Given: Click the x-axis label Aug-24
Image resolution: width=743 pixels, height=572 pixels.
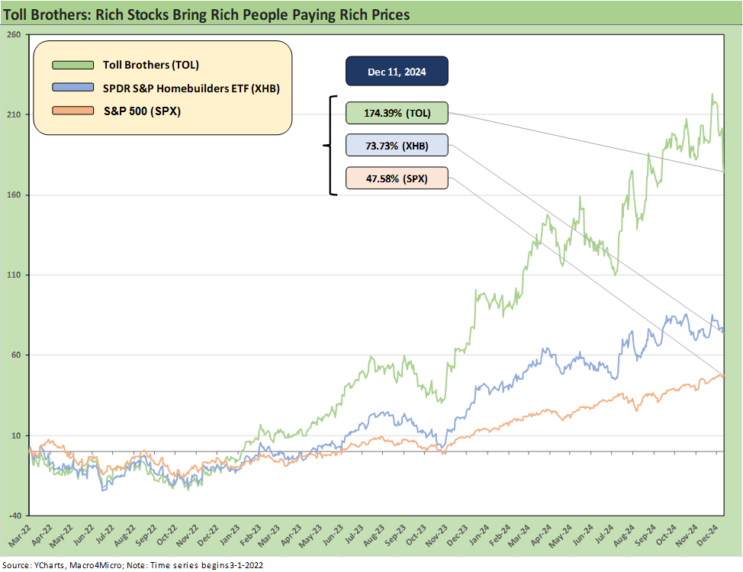Looking at the screenshot, I should tap(624, 536).
